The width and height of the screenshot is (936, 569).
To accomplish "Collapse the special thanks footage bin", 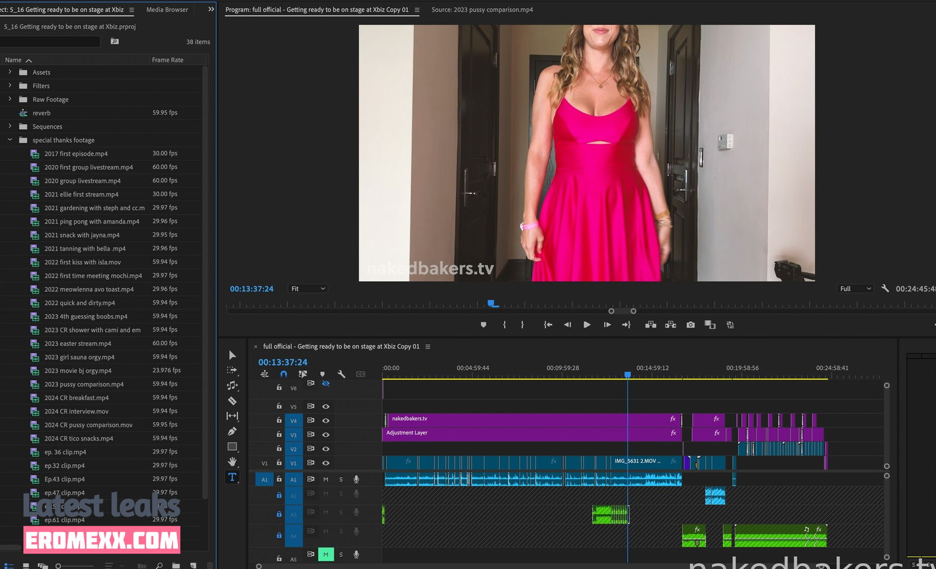I will point(9,139).
